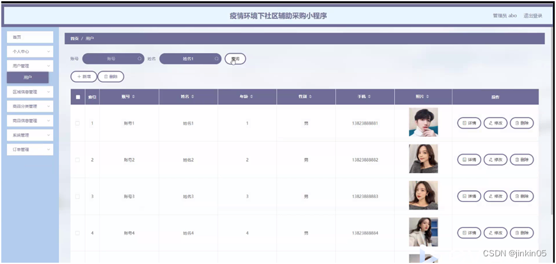Click phone number 13823888881
Image resolution: width=556 pixels, height=264 pixels.
pyautogui.click(x=365, y=123)
